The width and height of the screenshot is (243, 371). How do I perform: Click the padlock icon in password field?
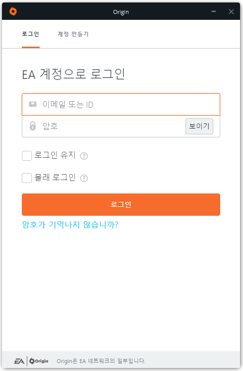coord(33,126)
